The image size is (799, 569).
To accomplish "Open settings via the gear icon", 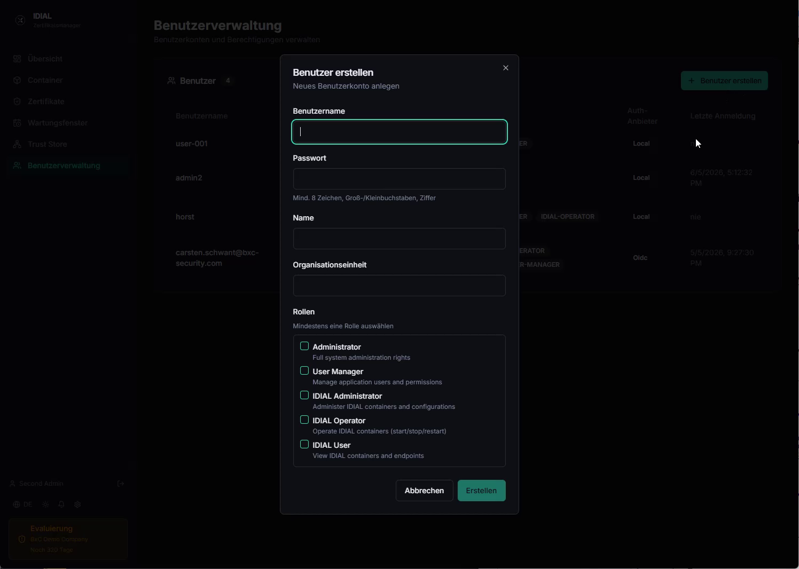I will tap(77, 504).
